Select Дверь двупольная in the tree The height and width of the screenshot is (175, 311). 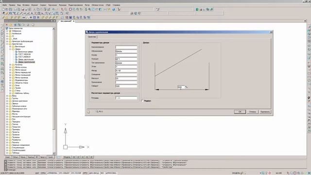pyautogui.click(x=26, y=59)
